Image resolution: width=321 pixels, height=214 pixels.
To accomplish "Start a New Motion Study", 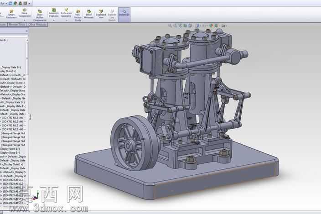I will coord(78,15).
